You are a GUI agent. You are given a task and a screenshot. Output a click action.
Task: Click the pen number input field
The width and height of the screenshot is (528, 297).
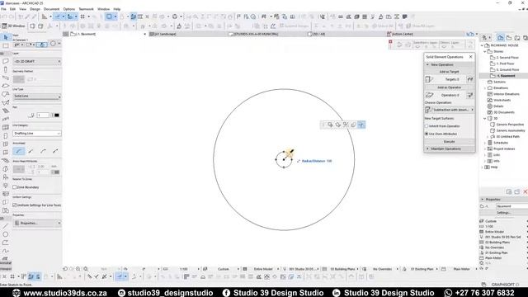point(43,115)
